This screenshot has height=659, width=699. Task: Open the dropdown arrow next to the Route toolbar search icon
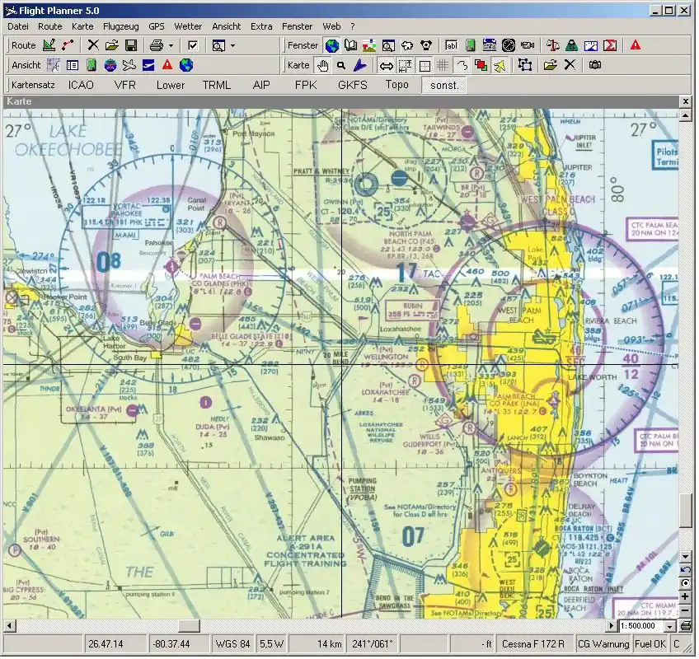[x=232, y=45]
